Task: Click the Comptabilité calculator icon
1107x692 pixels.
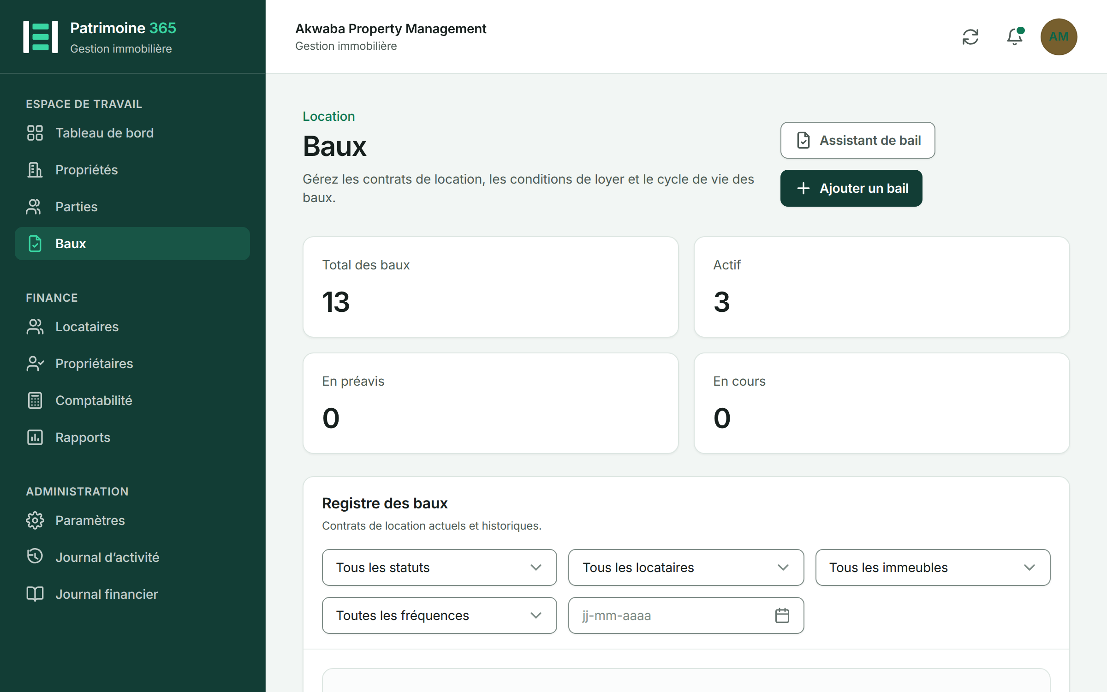Action: click(35, 400)
